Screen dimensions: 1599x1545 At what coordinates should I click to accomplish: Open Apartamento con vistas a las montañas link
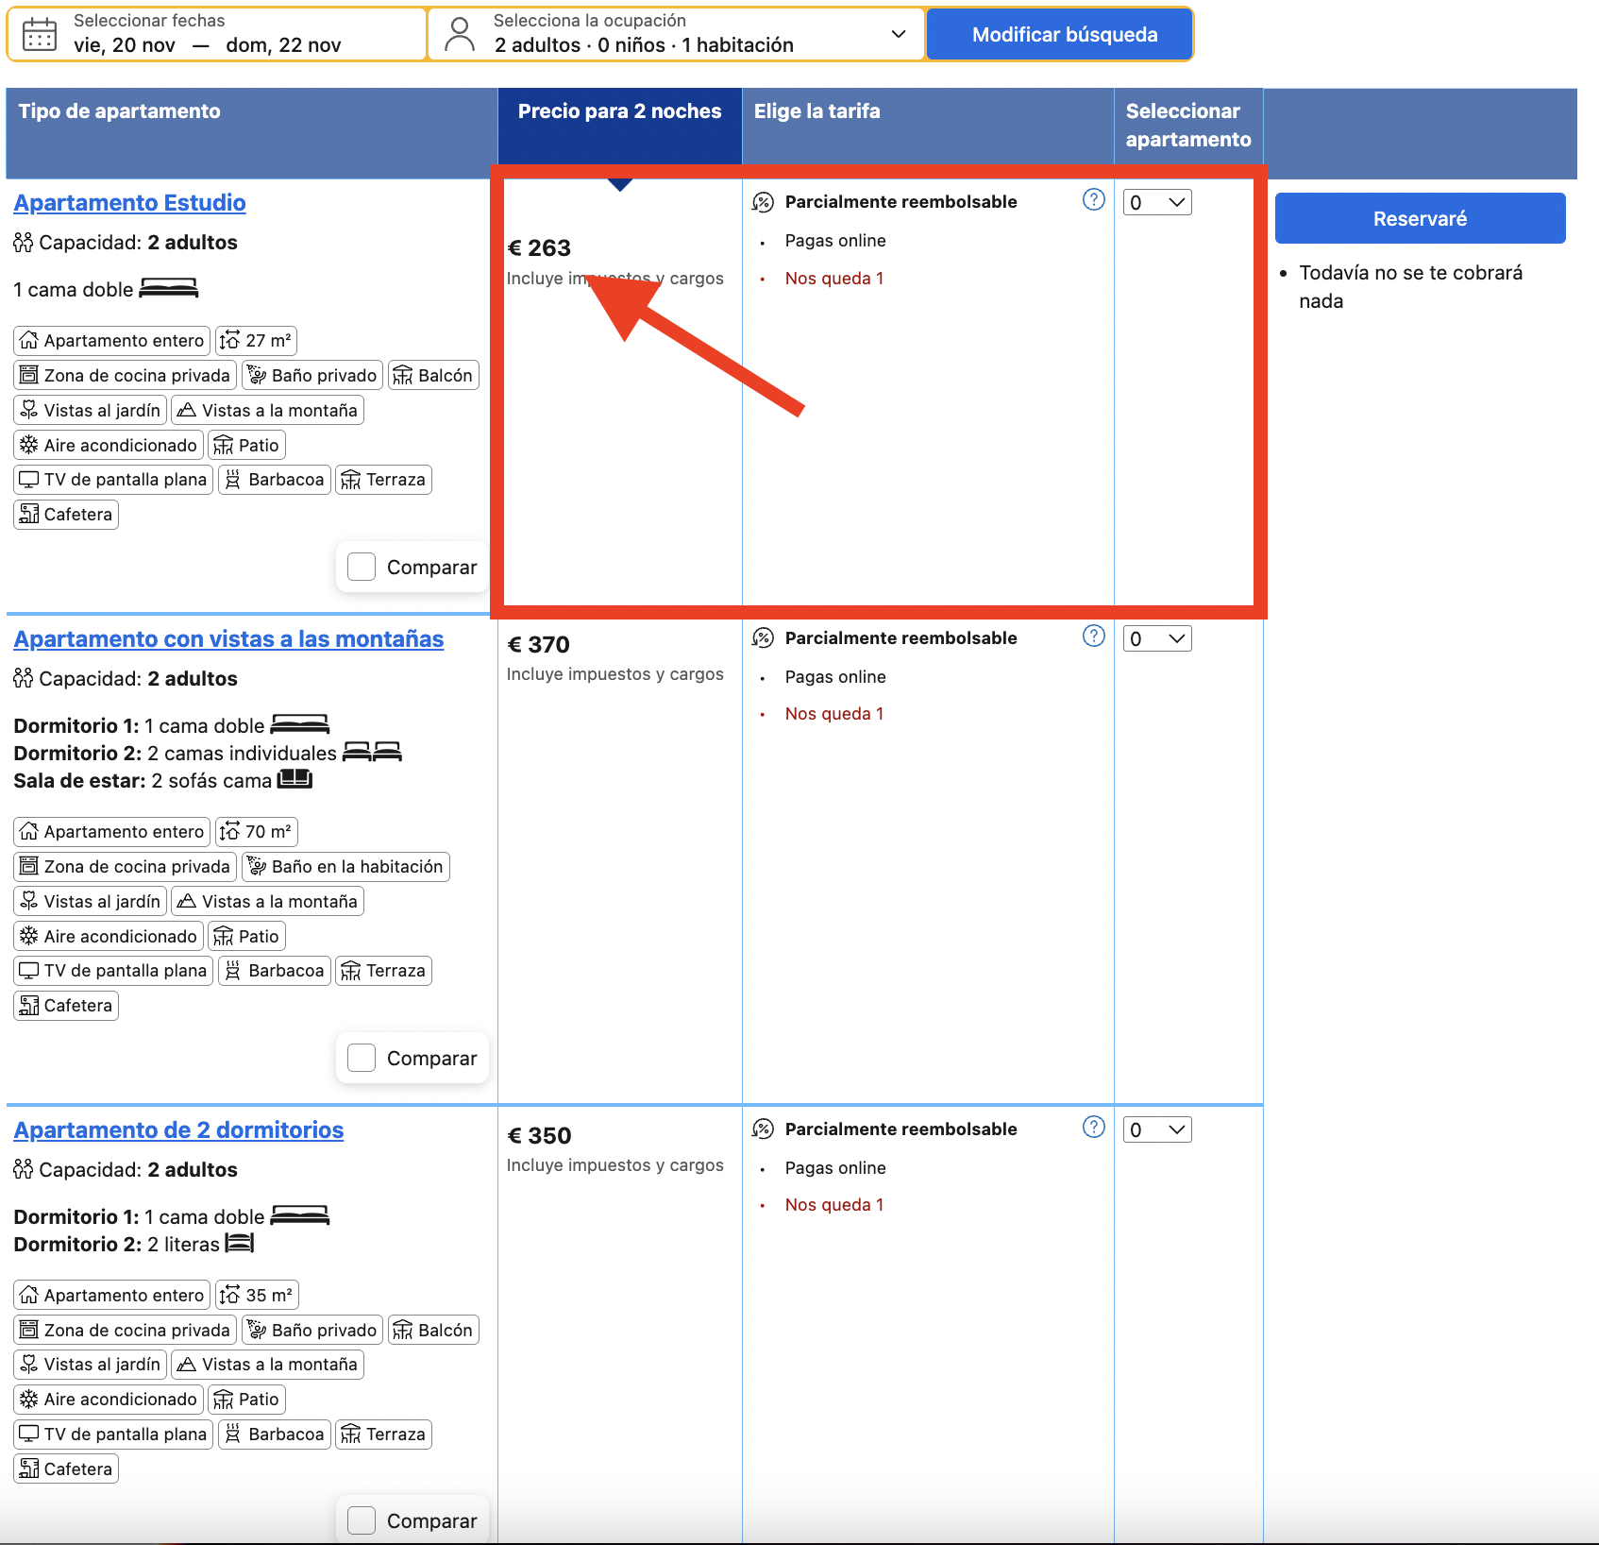[228, 638]
